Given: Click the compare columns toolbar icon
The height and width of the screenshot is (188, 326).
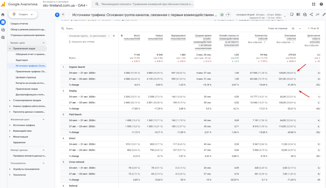Looking at the screenshot, I should click(x=298, y=14).
